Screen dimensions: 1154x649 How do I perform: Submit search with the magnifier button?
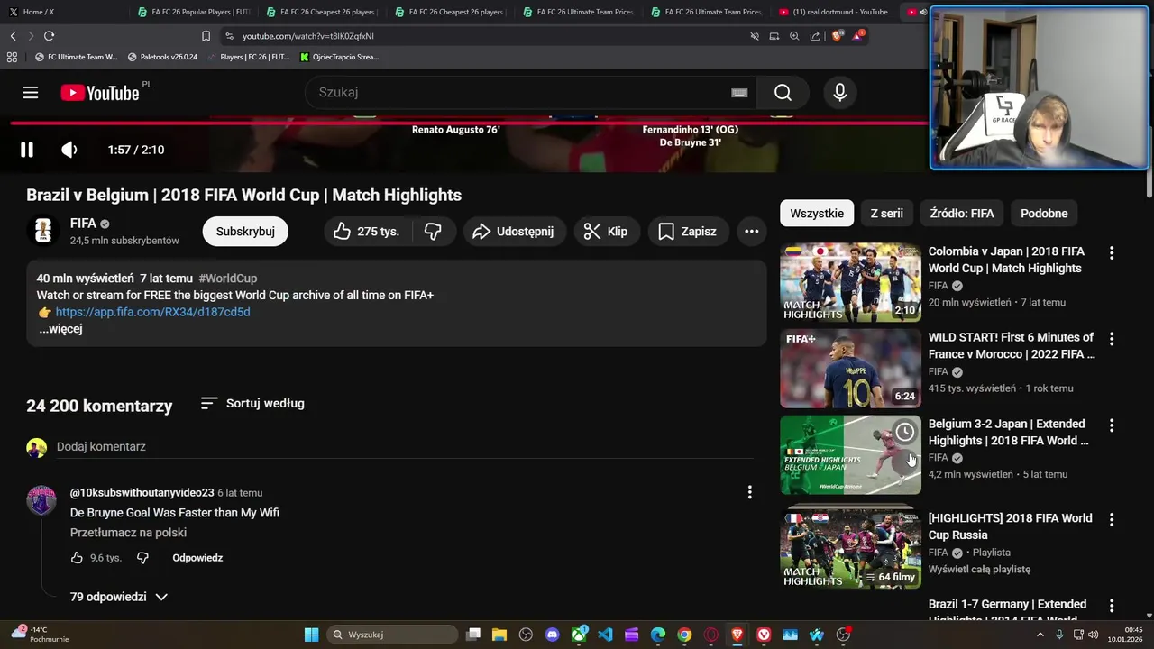click(x=783, y=92)
